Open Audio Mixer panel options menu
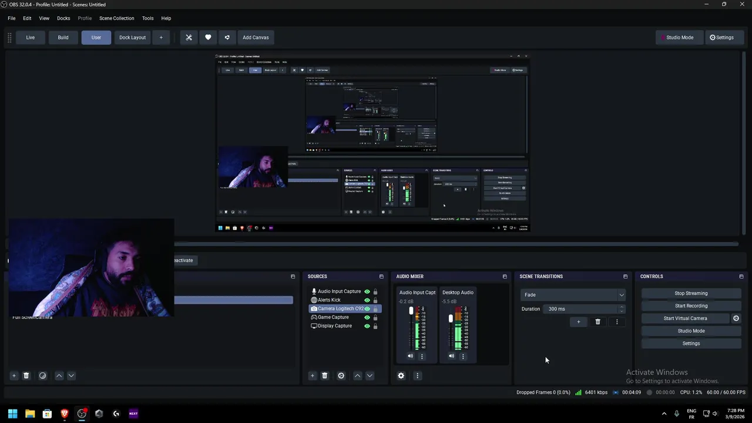 coord(417,376)
